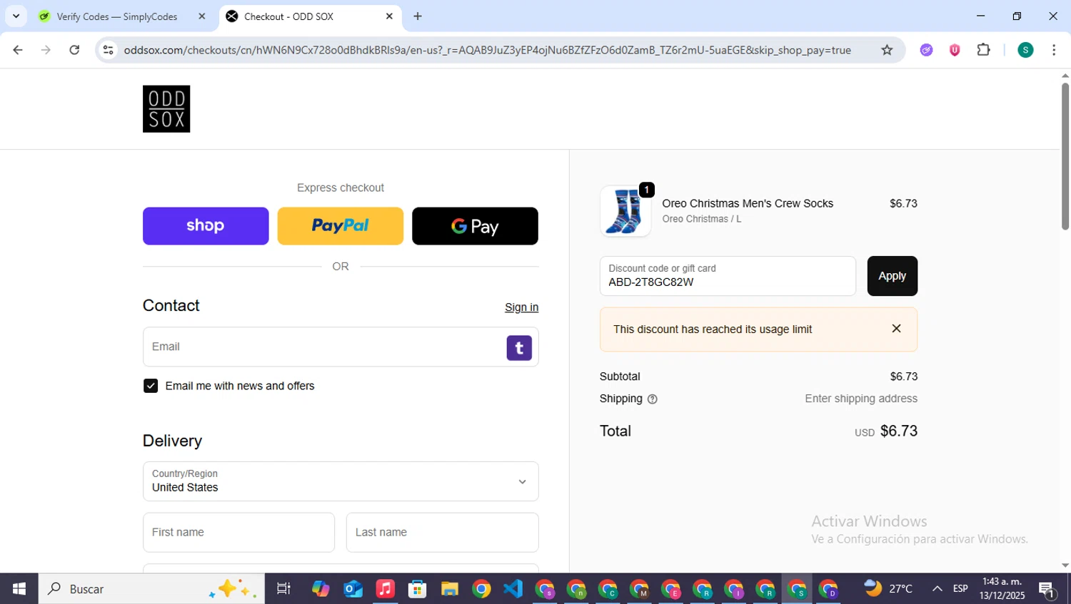
Task: Reload the checkout page
Action: pos(74,50)
